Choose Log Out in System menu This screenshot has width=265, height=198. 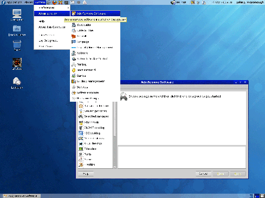point(52,41)
